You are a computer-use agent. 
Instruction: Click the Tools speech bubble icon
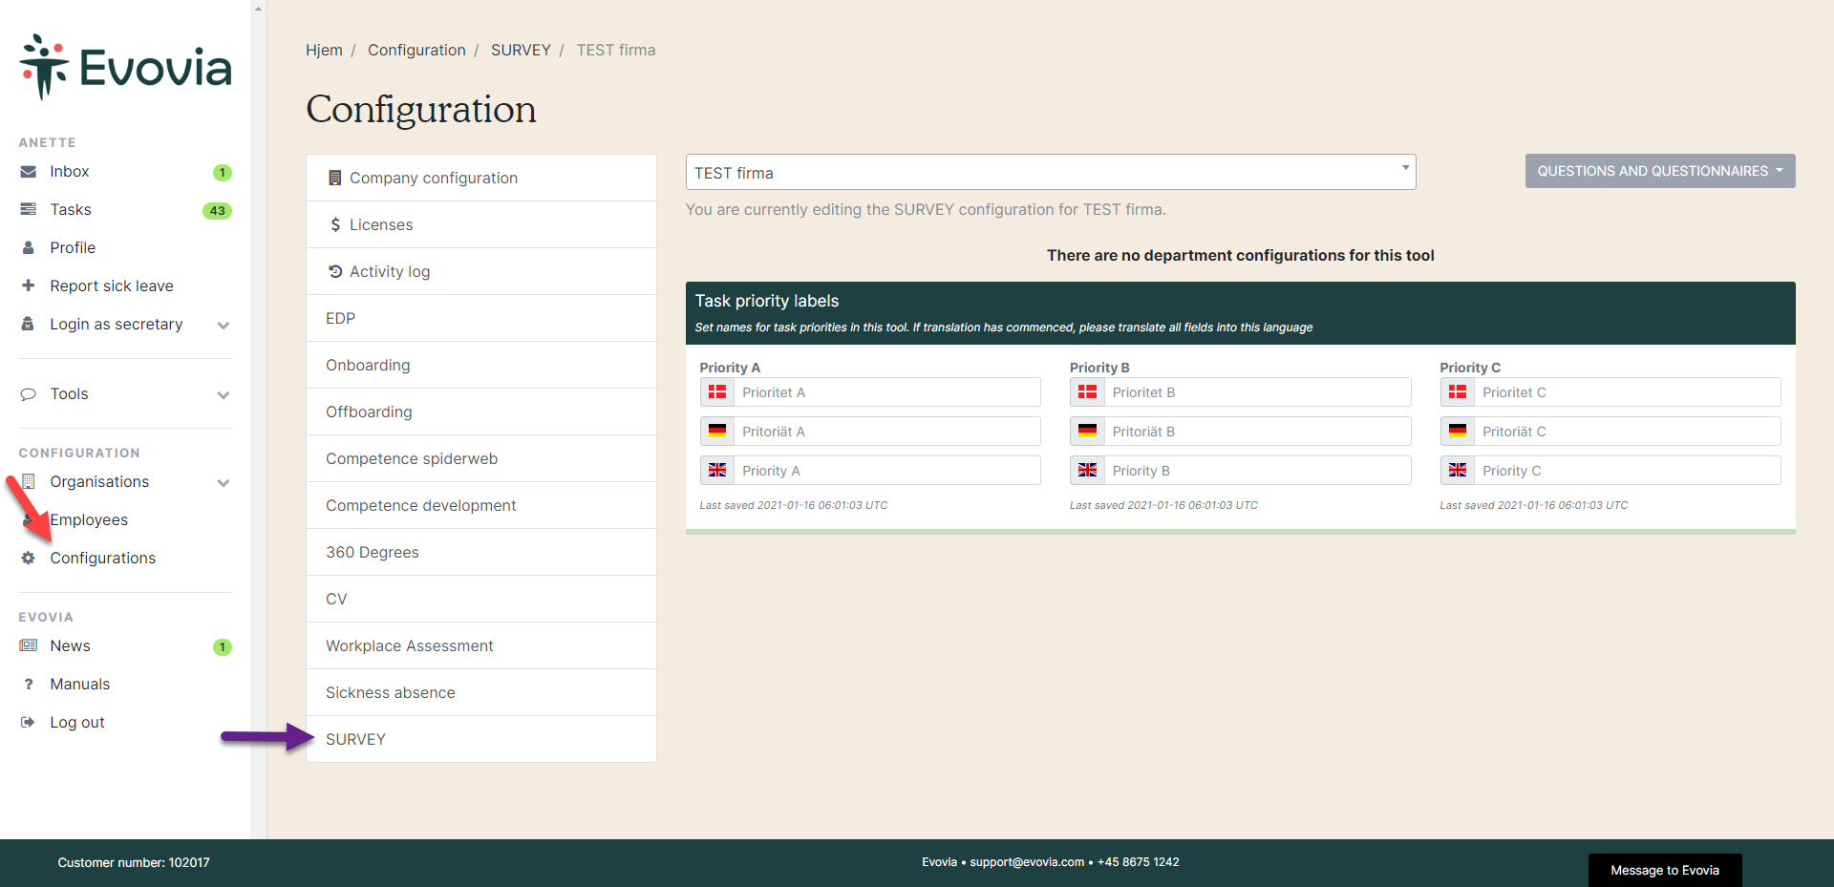tap(29, 394)
